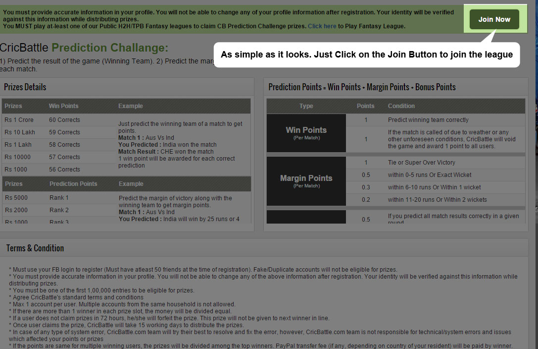
Task: Click the '58 Corrects' cell
Action: [x=64, y=145]
